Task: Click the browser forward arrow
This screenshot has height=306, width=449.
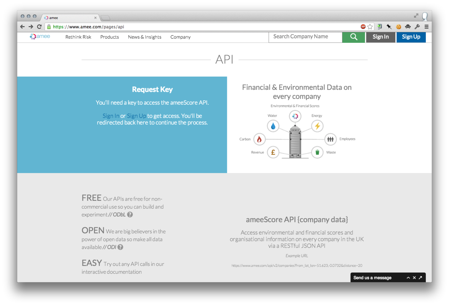Action: [31, 27]
